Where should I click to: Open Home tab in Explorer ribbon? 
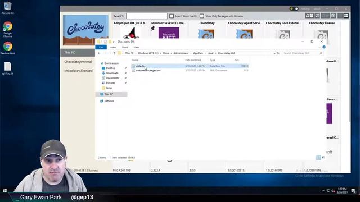tap(112, 47)
